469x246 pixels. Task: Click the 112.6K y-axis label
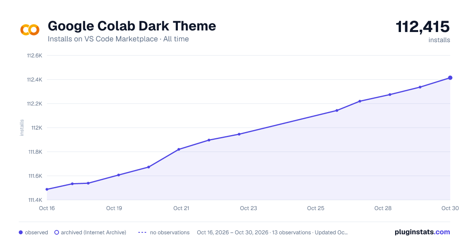coord(34,55)
